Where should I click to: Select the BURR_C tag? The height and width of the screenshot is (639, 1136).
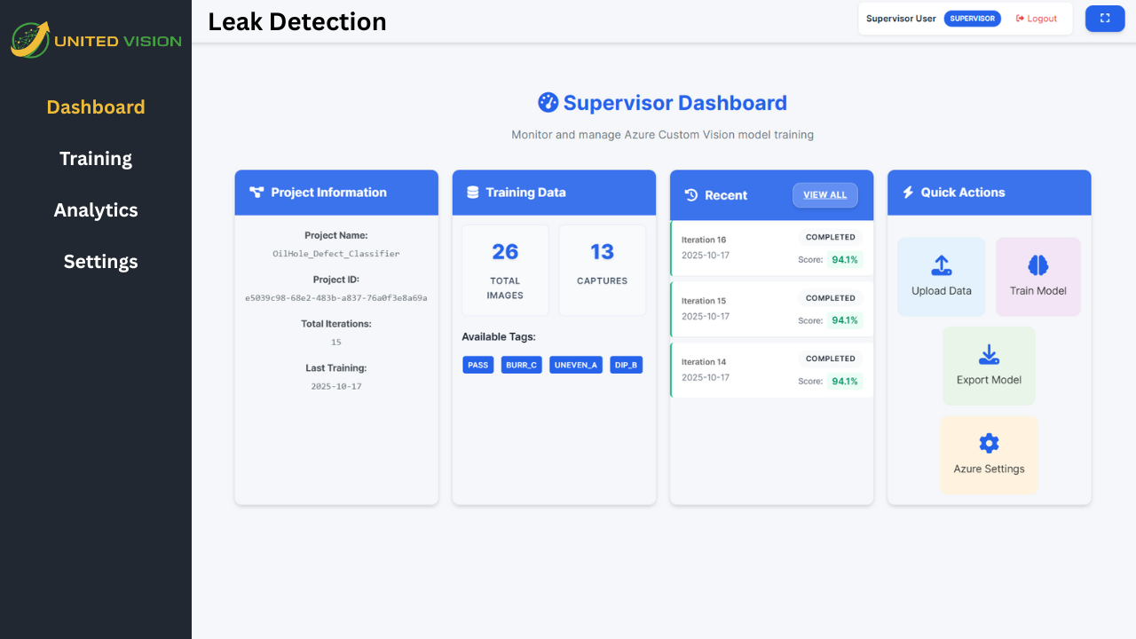[x=521, y=364]
